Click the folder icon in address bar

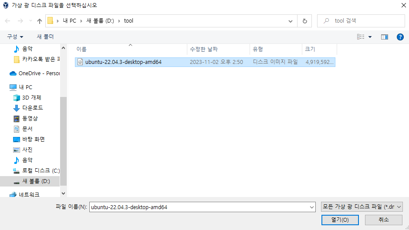[51, 20]
